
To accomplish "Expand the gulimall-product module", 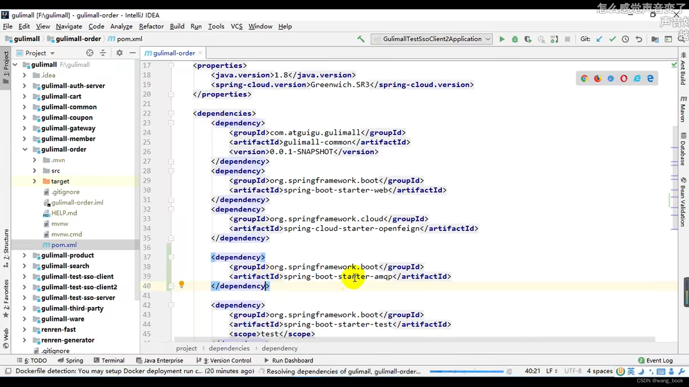I will (x=24, y=255).
